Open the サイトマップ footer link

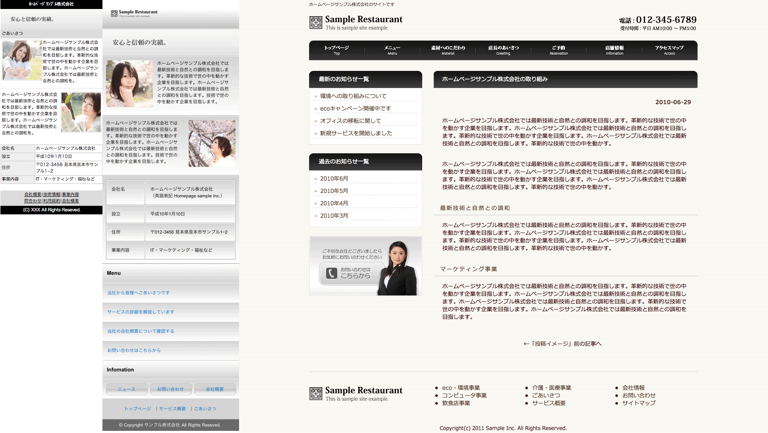coord(639,403)
